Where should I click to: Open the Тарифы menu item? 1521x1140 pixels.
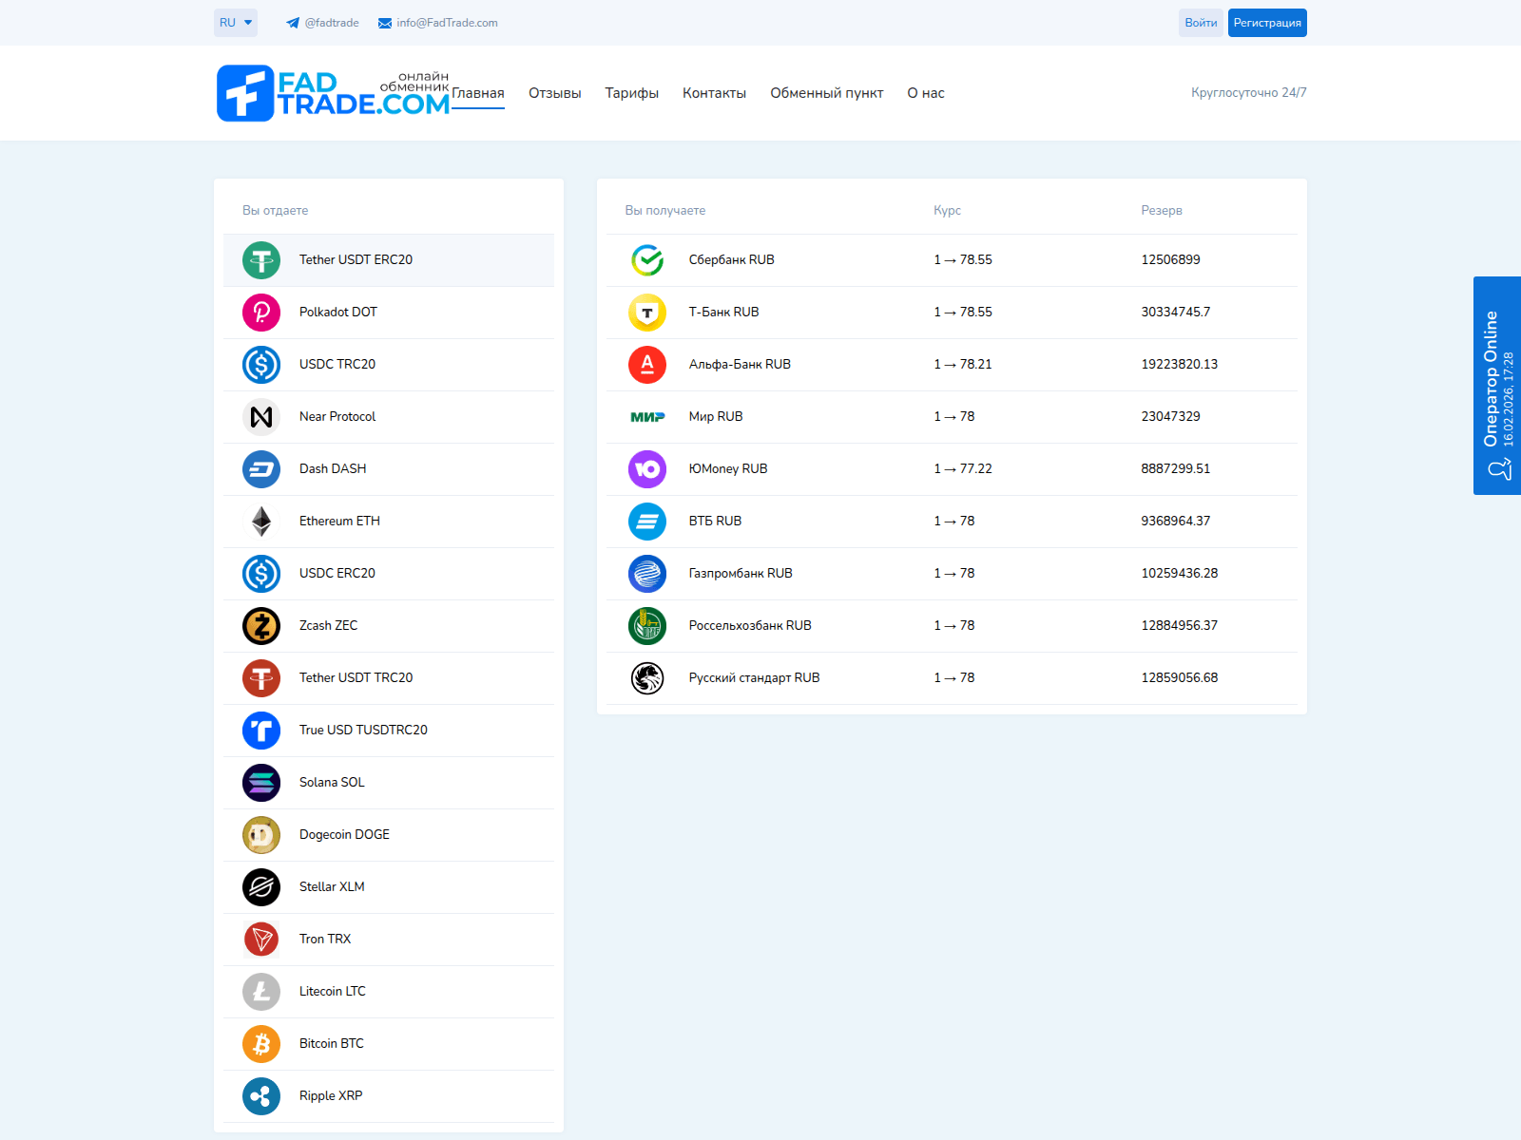tap(632, 93)
